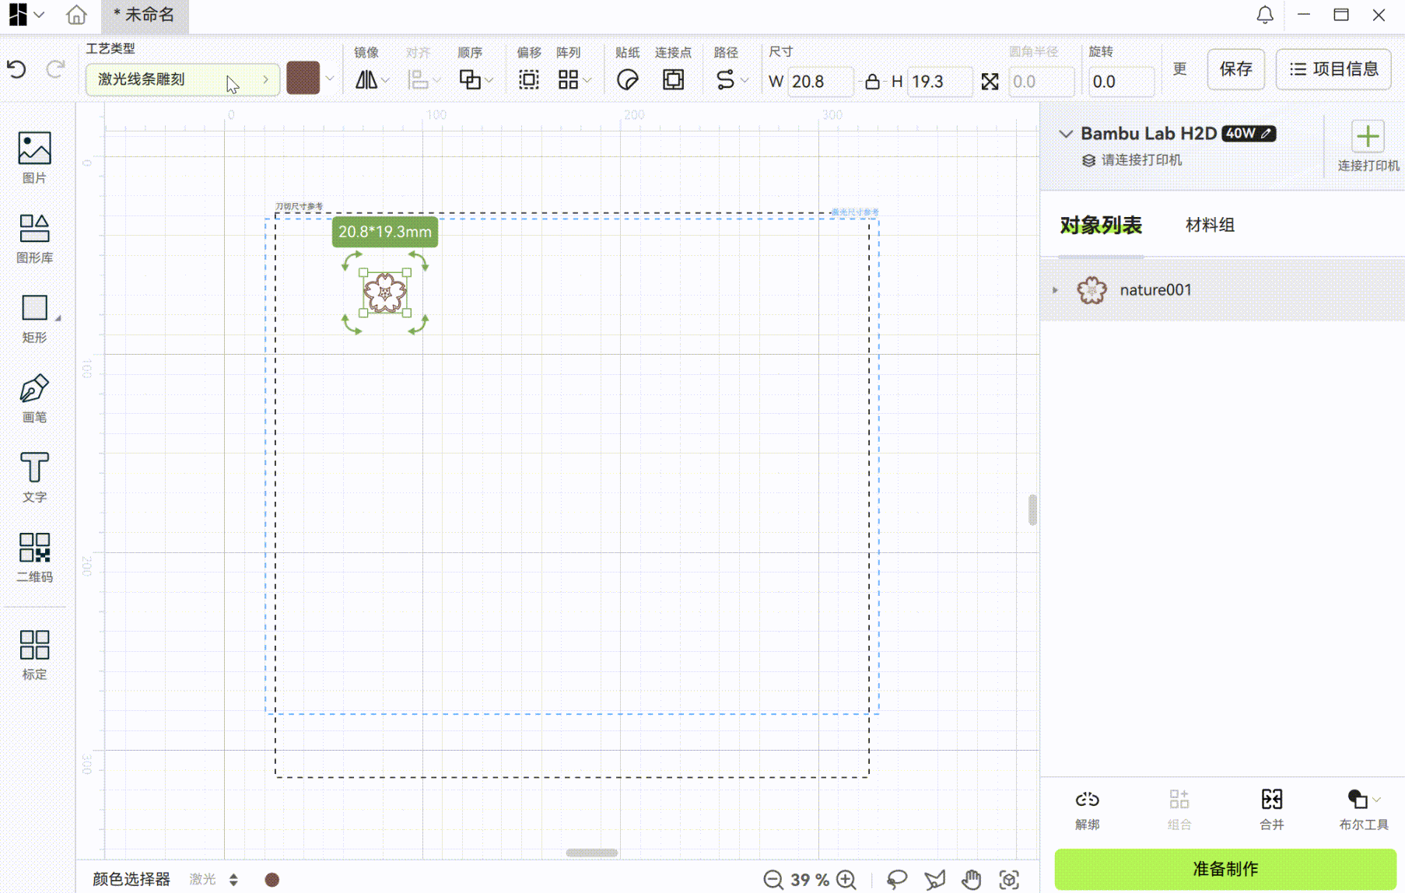Open the 二维码 QR code tool

(x=34, y=556)
